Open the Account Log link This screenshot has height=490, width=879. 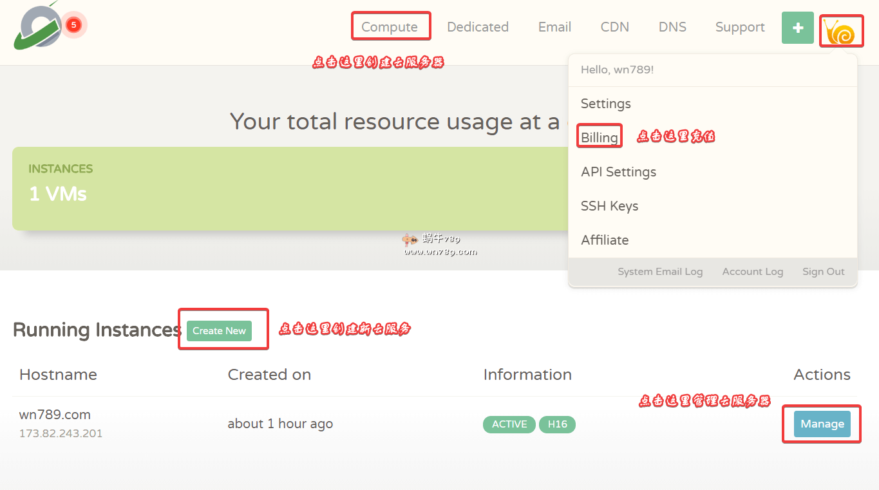coord(752,272)
